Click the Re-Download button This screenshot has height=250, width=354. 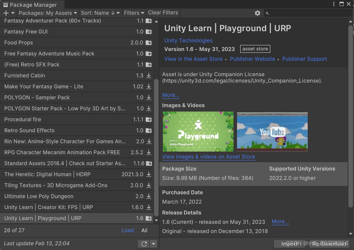coord(330,244)
